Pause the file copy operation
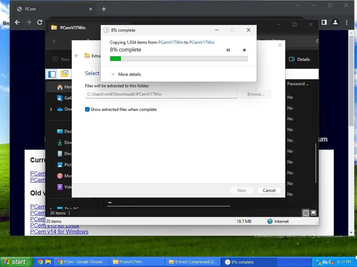The image size is (357, 267). tap(228, 50)
